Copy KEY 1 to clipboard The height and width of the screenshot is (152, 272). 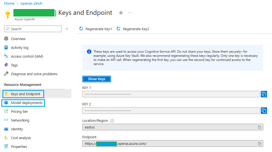(x=264, y=94)
